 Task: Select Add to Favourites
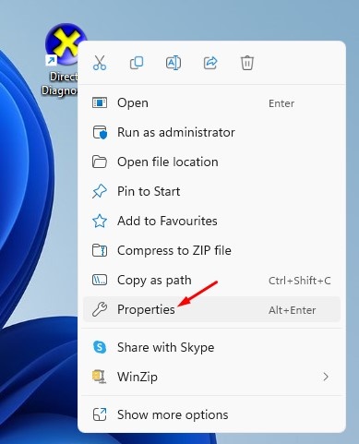211,221
